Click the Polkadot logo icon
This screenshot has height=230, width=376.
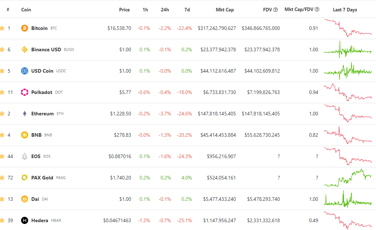point(25,92)
